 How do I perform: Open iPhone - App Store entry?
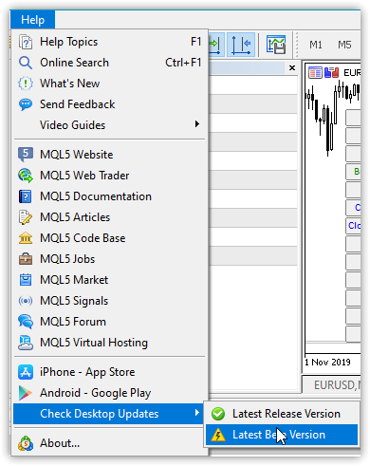[110, 372]
